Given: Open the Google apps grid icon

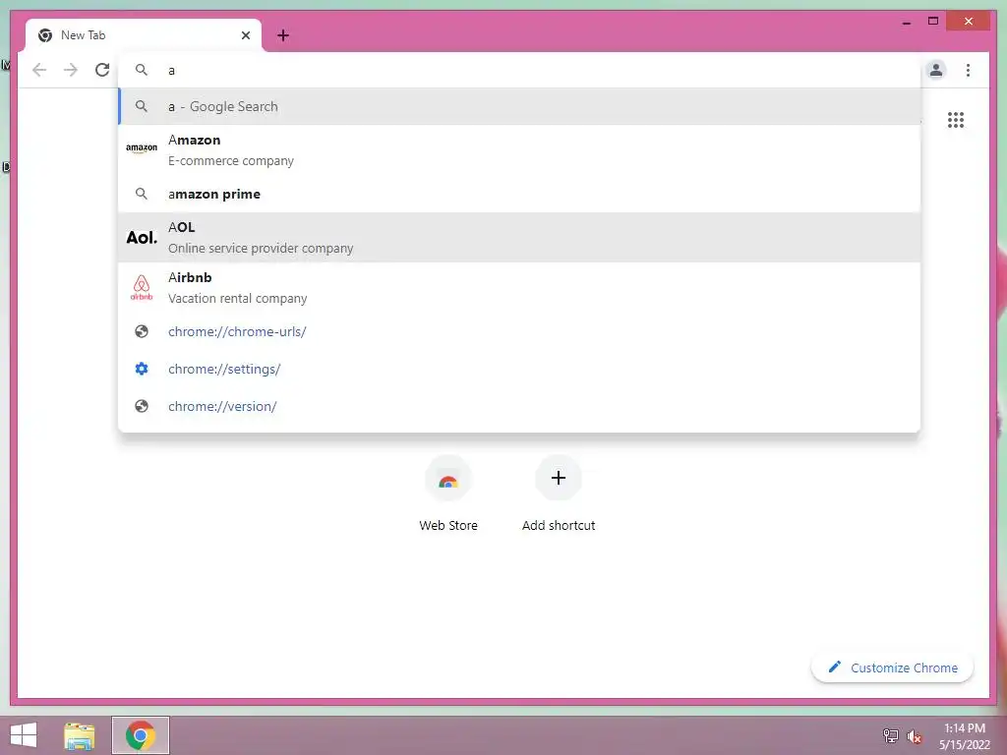Looking at the screenshot, I should (956, 120).
